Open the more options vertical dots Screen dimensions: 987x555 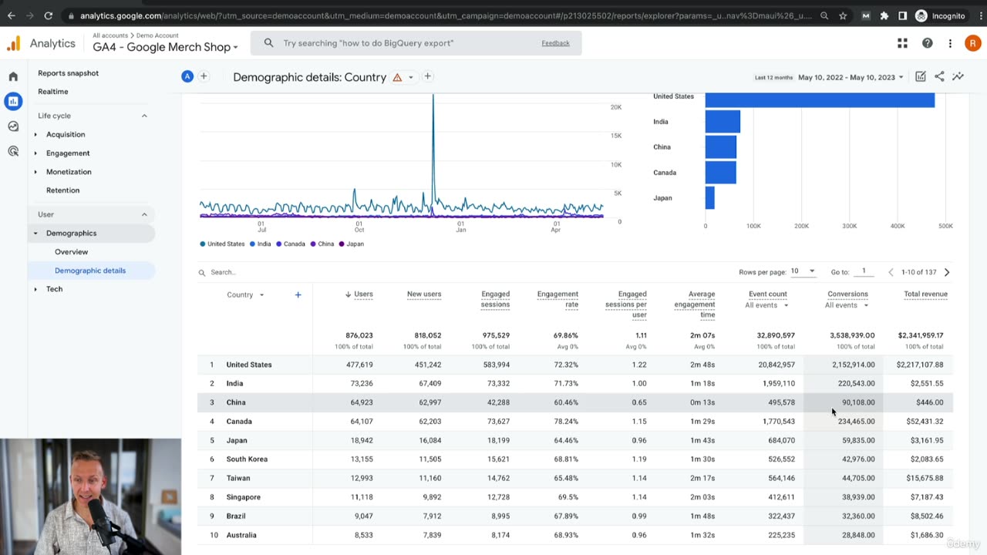[950, 43]
